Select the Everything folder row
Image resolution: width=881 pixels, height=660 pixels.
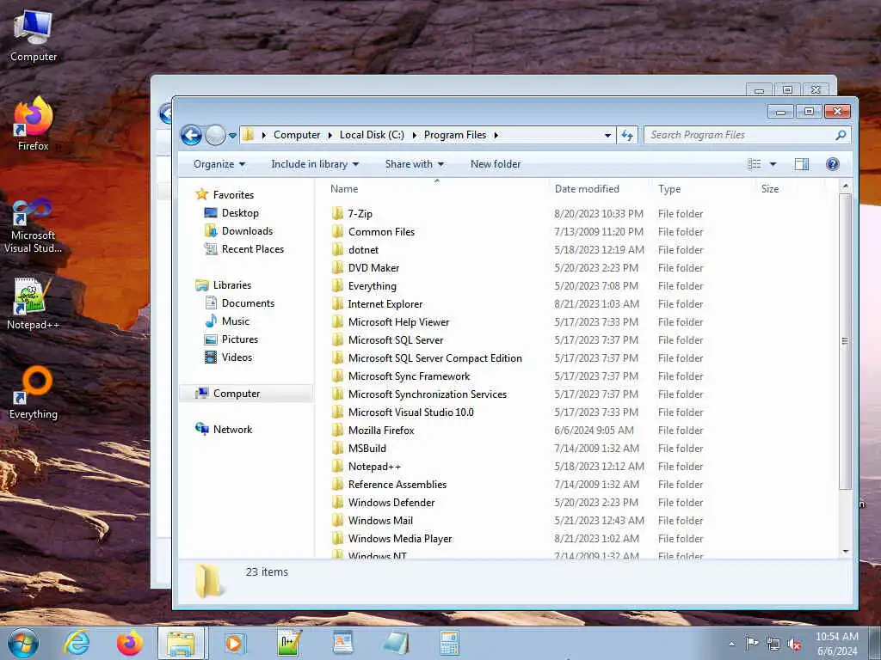coord(579,285)
